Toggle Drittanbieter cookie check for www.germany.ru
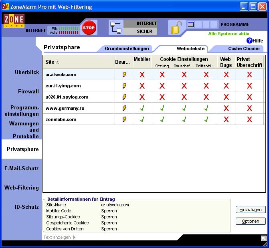 point(206,108)
